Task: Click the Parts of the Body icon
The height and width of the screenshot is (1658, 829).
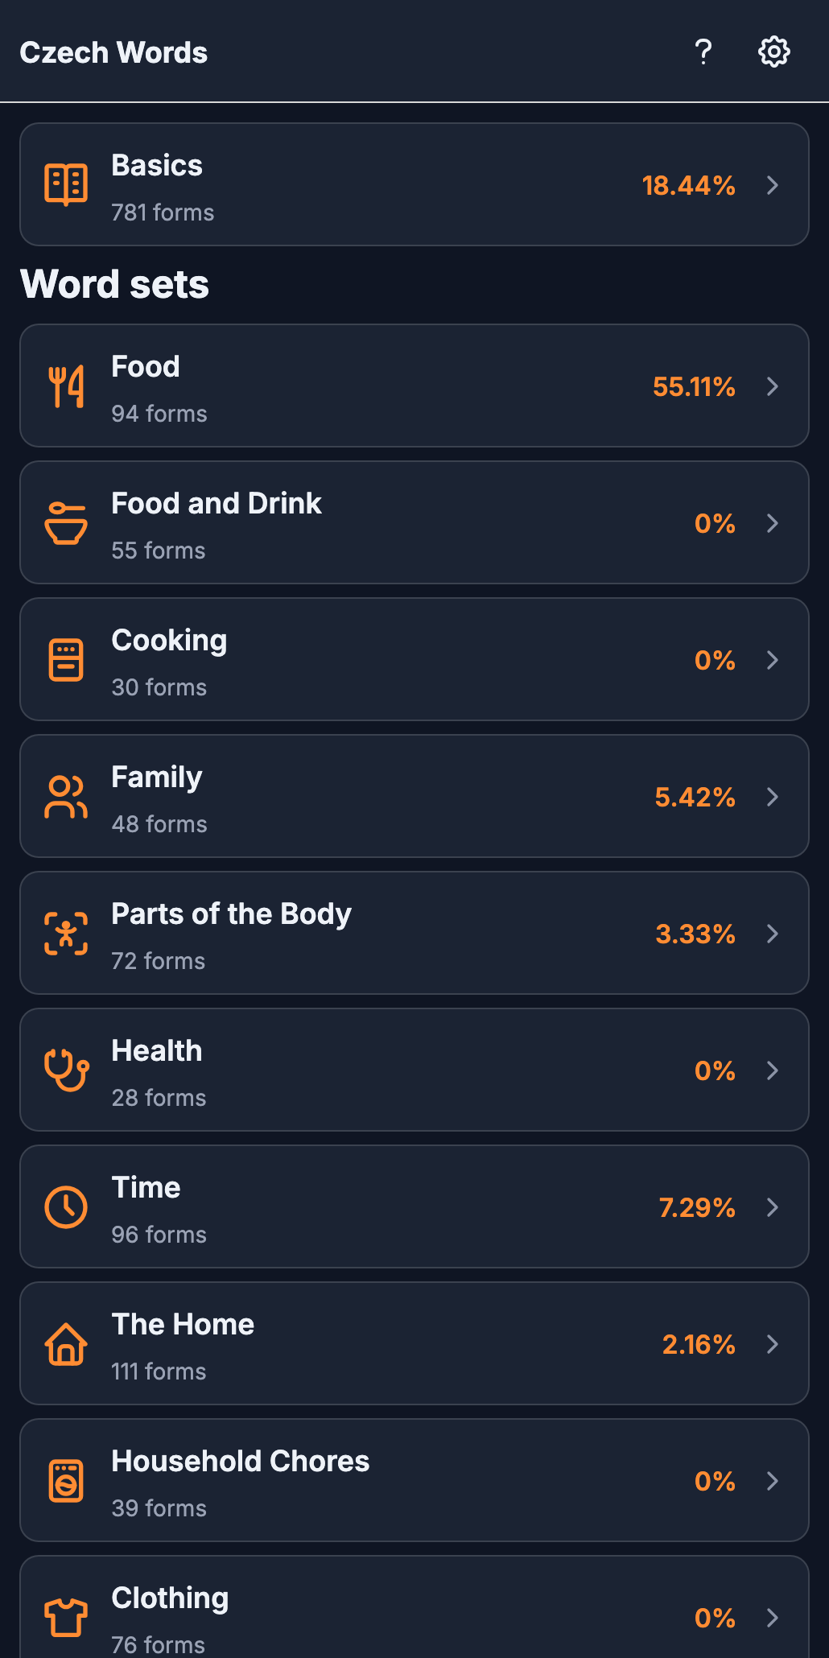Action: click(66, 934)
